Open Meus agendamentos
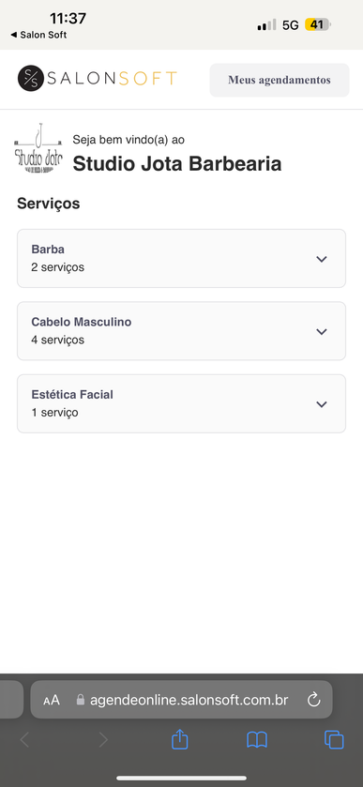This screenshot has height=787, width=363. pos(280,80)
